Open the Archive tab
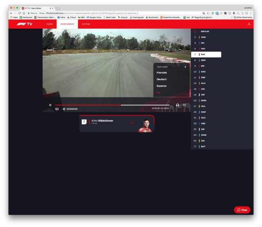The image size is (262, 227). [86, 24]
